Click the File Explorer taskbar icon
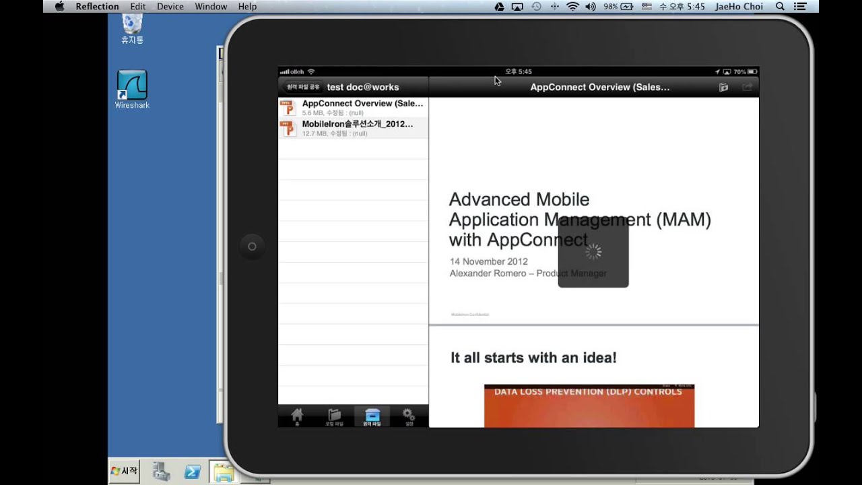Image resolution: width=862 pixels, height=485 pixels. click(223, 472)
